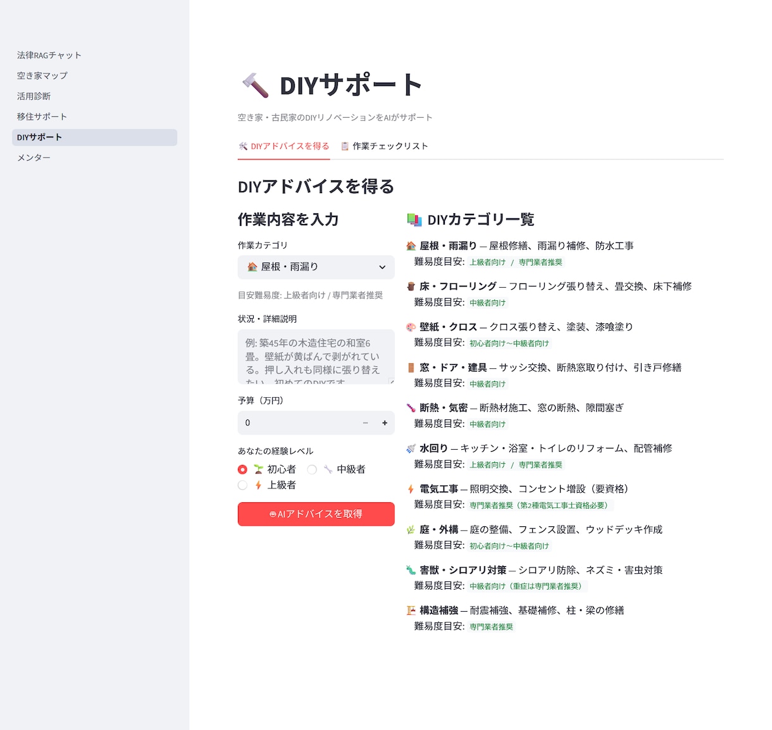This screenshot has height=730, width=772.
Task: Select the 中級者 experience level radio
Action: 312,469
